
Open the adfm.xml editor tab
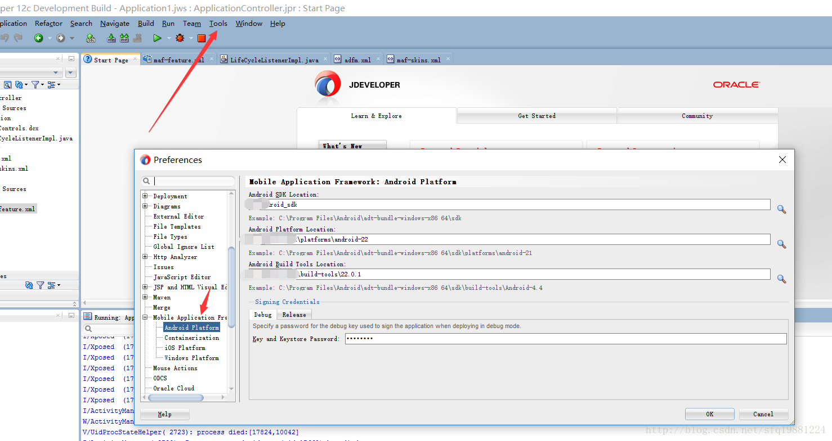click(x=357, y=60)
